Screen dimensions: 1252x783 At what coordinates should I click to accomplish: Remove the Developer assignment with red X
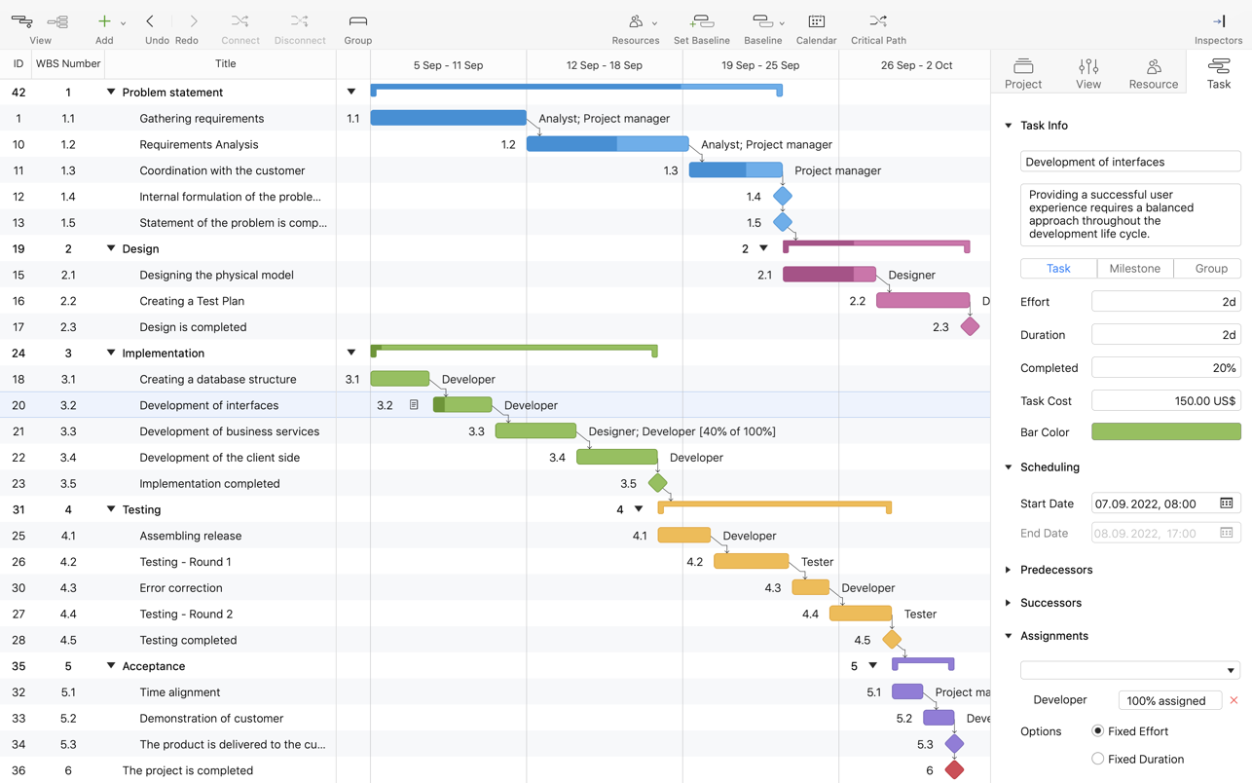click(1234, 700)
